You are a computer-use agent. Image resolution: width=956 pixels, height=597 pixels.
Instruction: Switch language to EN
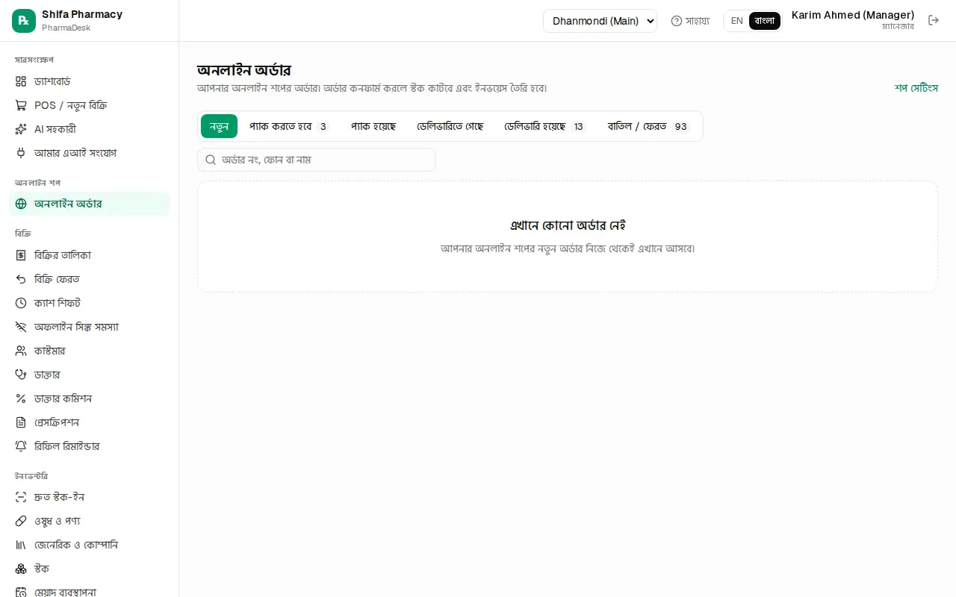[736, 21]
